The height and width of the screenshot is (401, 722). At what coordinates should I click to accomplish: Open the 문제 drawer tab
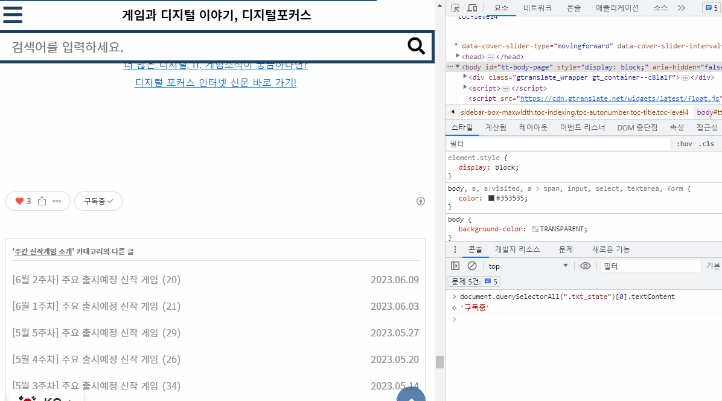pos(566,249)
